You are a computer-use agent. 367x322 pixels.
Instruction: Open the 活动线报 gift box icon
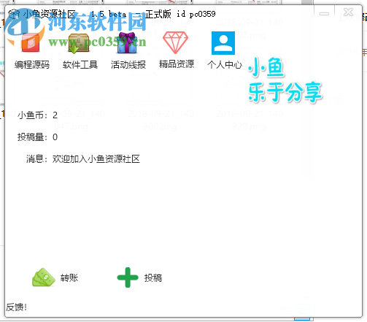click(127, 43)
